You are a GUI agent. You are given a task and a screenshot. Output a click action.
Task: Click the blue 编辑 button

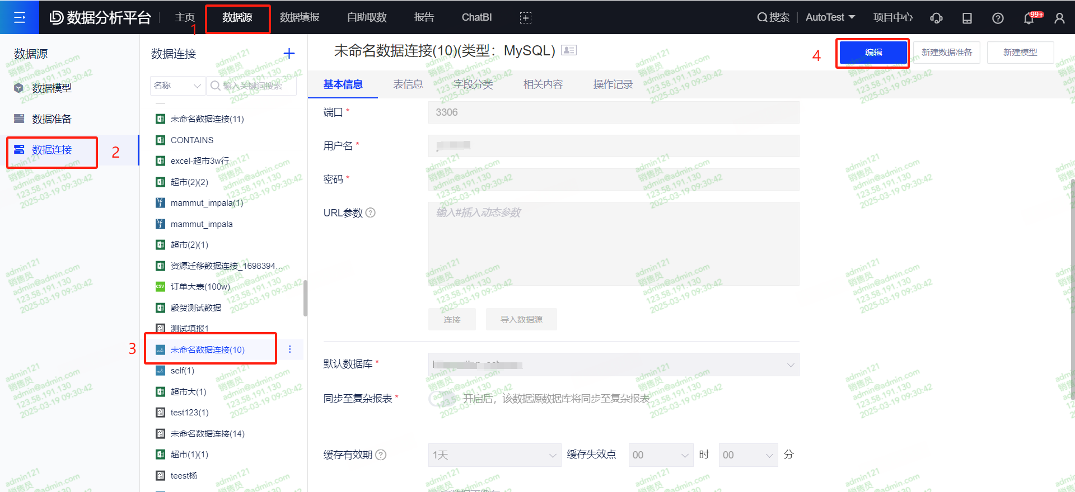point(873,53)
